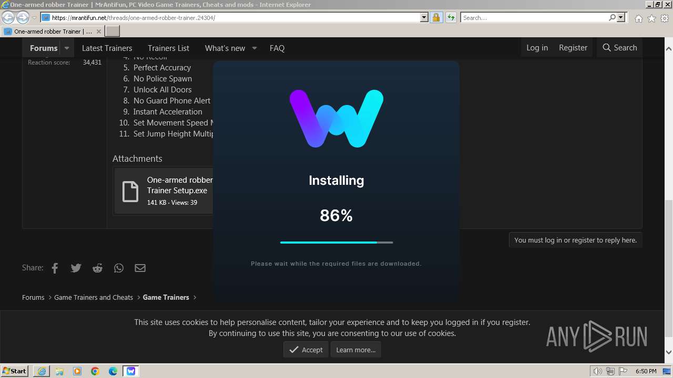673x378 pixels.
Task: Click 'You must log in or register' button
Action: 575,240
